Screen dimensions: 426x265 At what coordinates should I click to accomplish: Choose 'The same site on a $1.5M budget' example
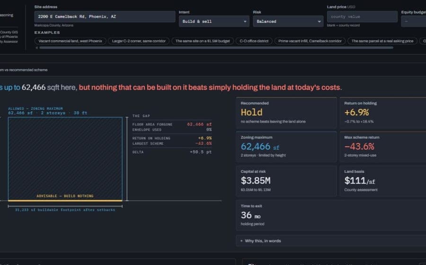[x=203, y=41]
